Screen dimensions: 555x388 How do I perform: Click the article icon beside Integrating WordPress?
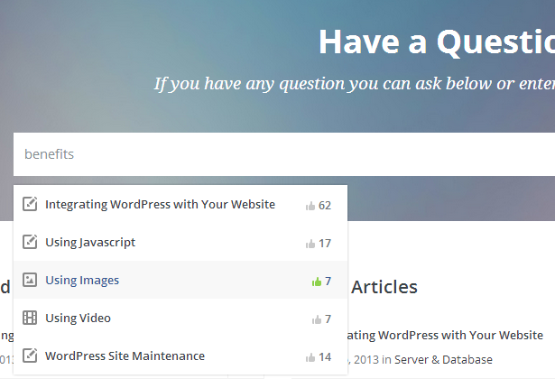[x=30, y=205]
